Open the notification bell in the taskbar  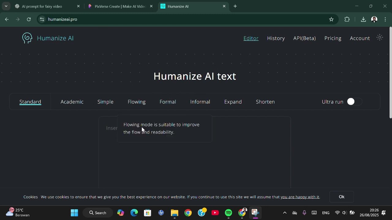[x=384, y=213]
